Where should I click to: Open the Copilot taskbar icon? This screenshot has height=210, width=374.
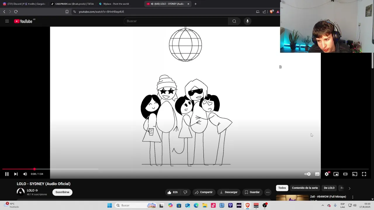[170, 205]
